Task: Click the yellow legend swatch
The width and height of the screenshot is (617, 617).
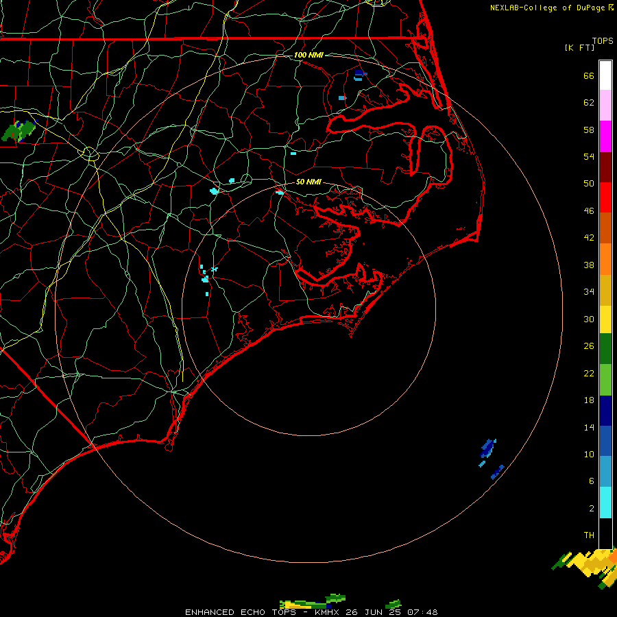Action: point(605,319)
